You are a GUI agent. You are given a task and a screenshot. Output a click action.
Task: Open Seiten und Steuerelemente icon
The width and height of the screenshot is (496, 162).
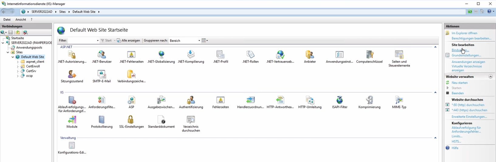pyautogui.click(x=399, y=55)
